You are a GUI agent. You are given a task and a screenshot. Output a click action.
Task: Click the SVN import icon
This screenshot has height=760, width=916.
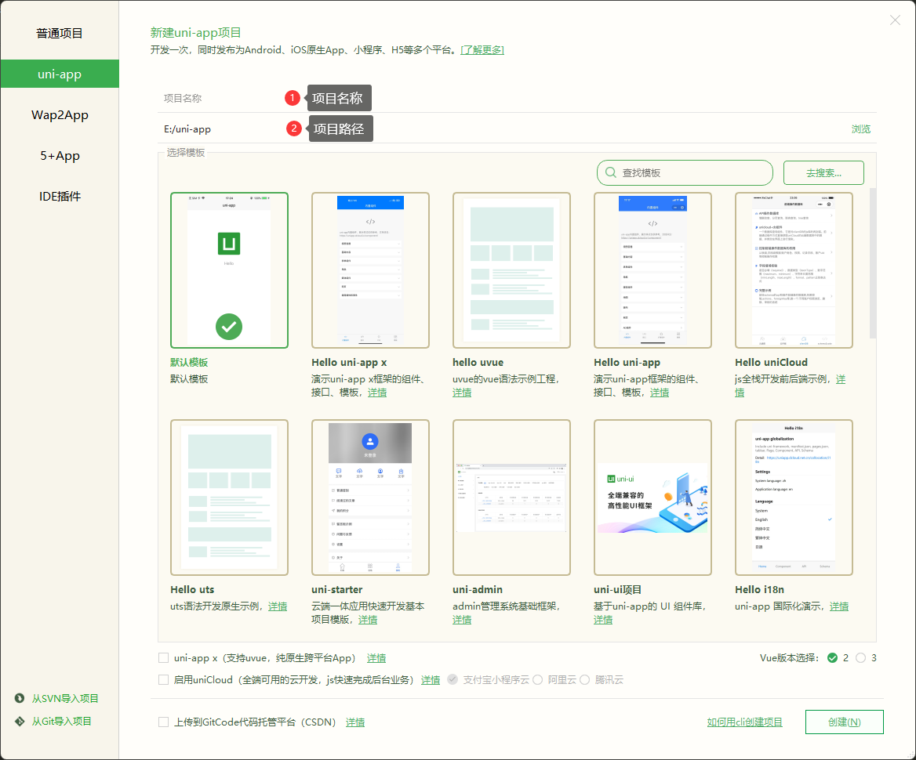pos(19,697)
